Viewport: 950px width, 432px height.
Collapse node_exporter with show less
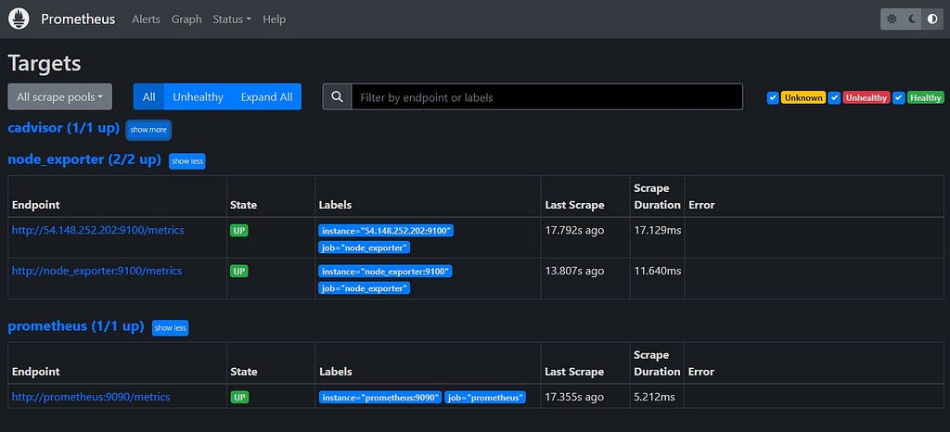(x=187, y=161)
